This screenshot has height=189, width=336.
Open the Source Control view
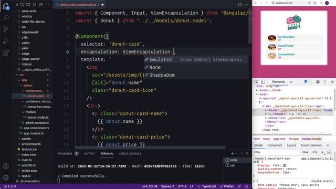[x=6, y=29]
